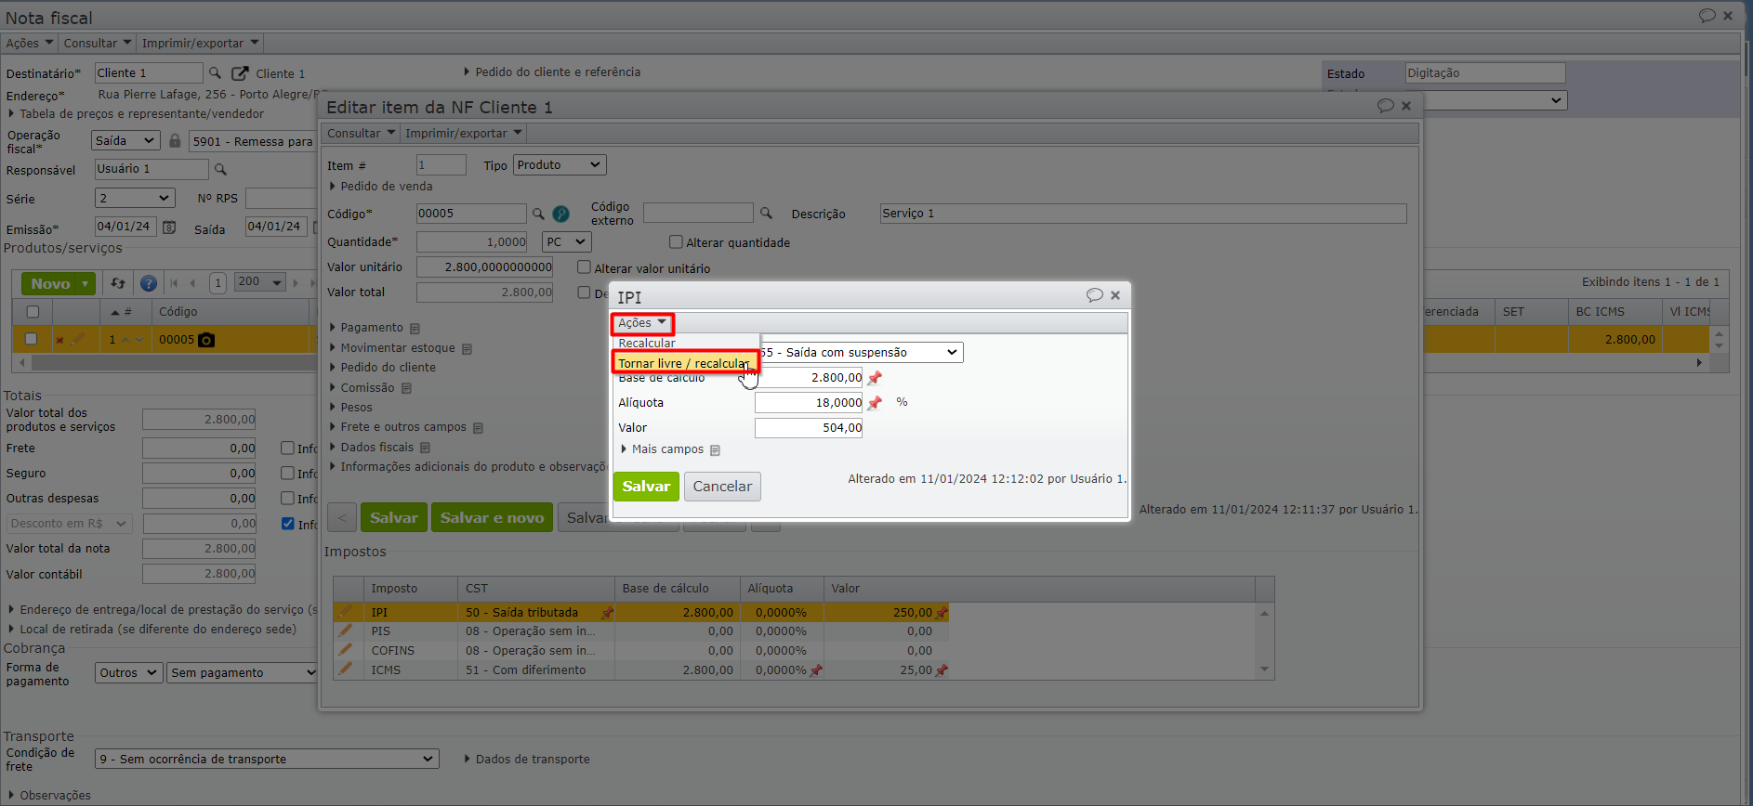Uncheck the checked box beside Desconto field
Viewport: 1753px width, 806px height.
pyautogui.click(x=287, y=524)
